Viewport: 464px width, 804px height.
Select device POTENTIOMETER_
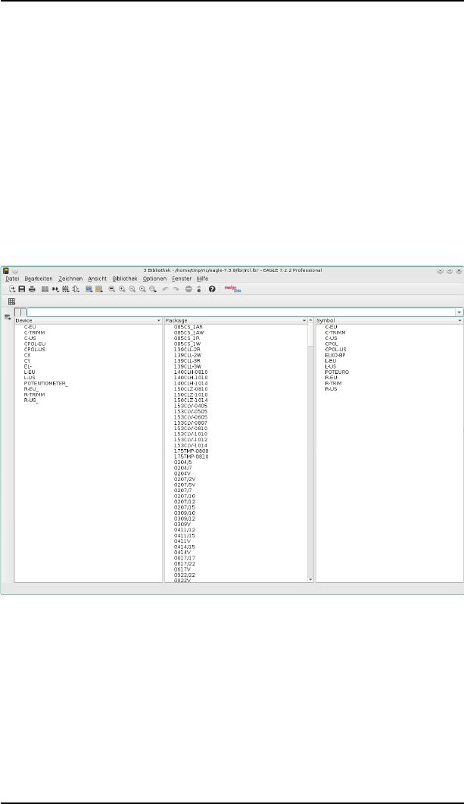(45, 383)
